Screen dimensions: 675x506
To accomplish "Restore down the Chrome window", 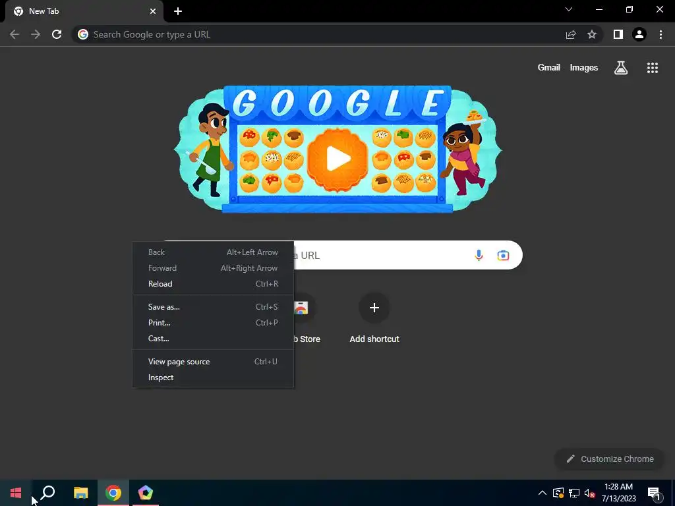I will point(630,9).
